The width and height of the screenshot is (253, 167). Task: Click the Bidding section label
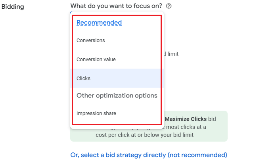(x=13, y=7)
